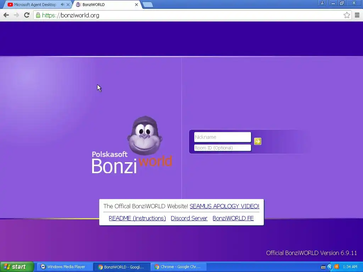Go back with the browser back arrow
The width and height of the screenshot is (363, 272).
click(6, 15)
